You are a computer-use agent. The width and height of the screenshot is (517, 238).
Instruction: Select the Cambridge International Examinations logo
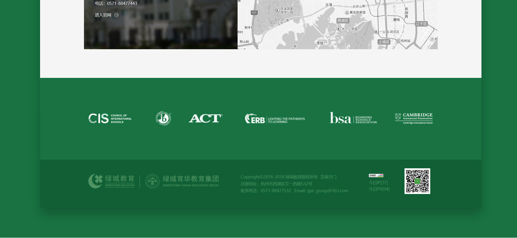tap(414, 118)
